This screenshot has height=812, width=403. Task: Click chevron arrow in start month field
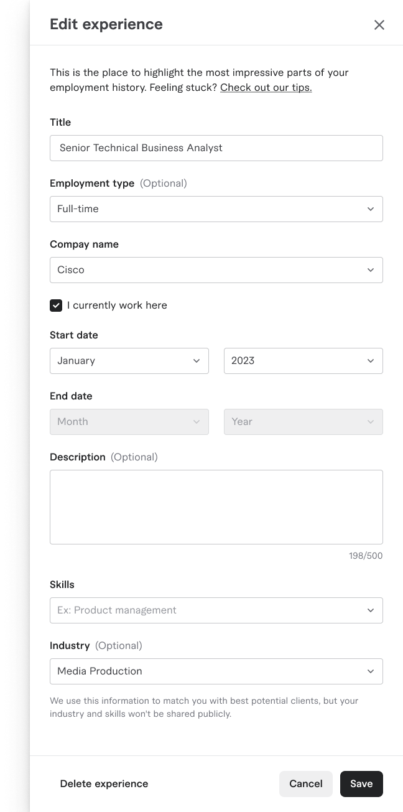click(197, 361)
